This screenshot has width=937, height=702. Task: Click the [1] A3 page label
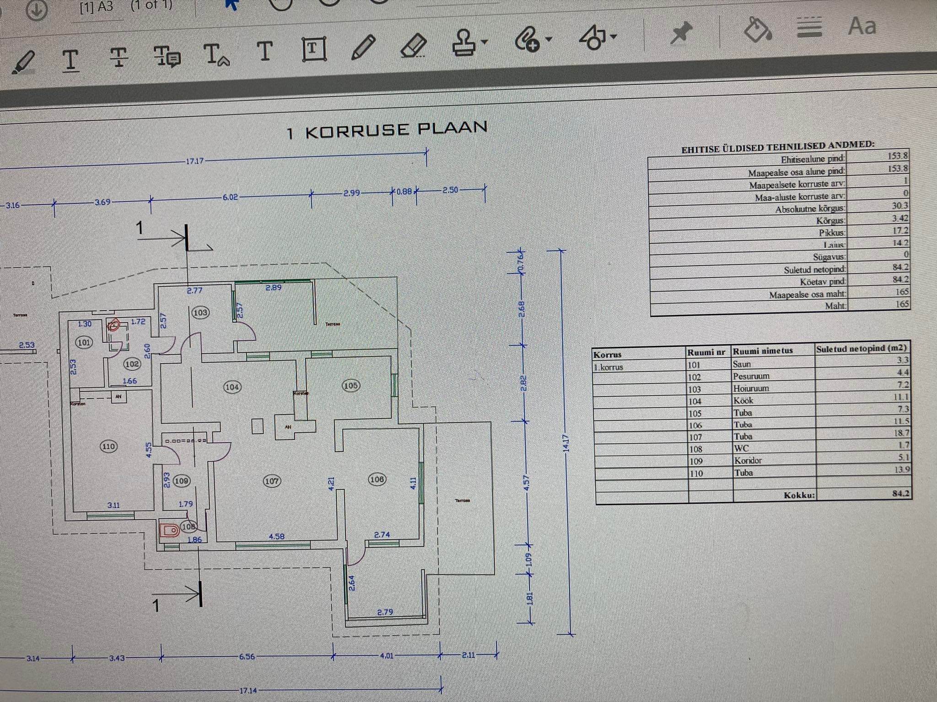click(x=96, y=8)
